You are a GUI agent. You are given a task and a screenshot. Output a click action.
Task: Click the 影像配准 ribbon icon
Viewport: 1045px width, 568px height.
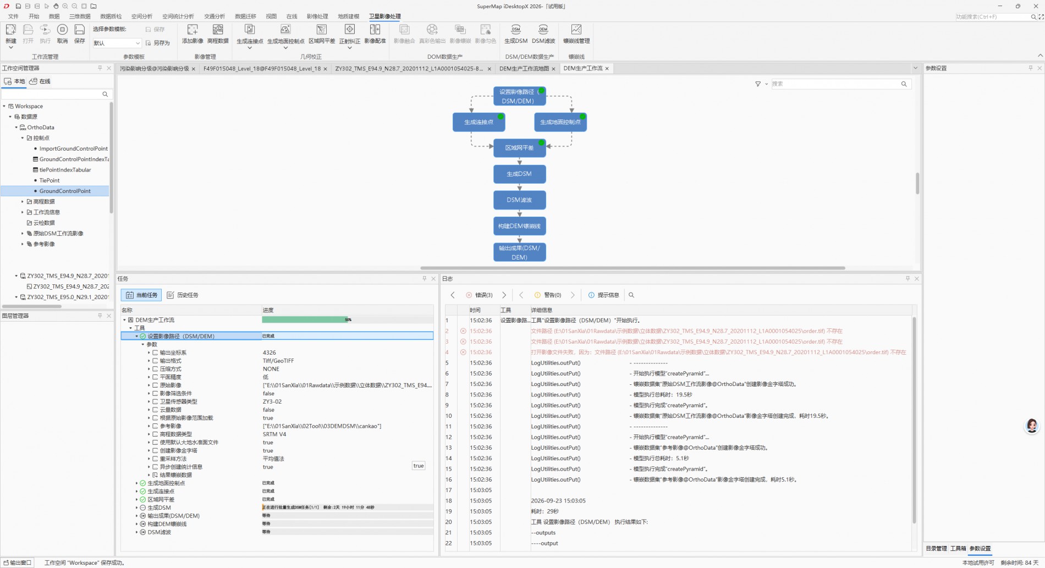pyautogui.click(x=375, y=34)
